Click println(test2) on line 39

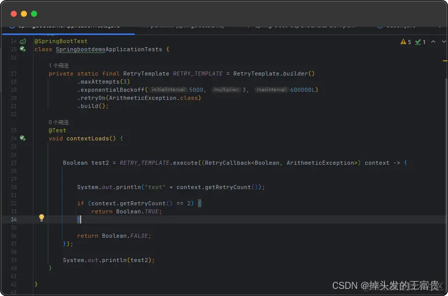[x=126, y=260]
